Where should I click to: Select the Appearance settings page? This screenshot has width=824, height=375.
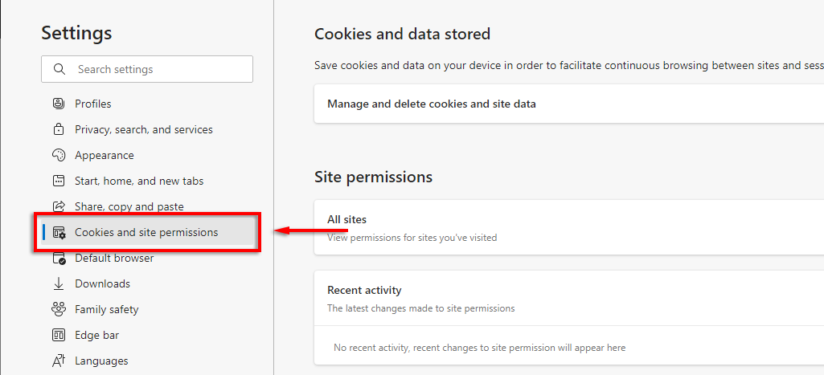pos(105,155)
